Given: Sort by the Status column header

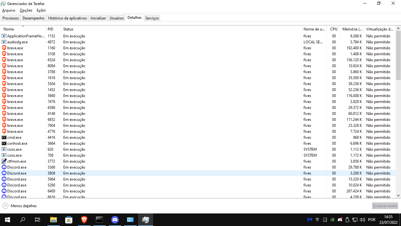Looking at the screenshot, I should coord(181,29).
